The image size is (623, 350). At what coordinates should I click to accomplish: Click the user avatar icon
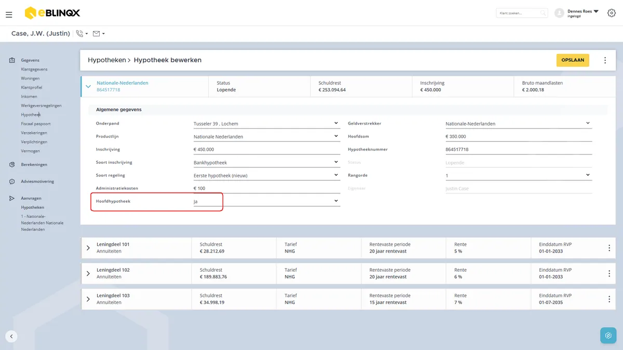coord(559,13)
